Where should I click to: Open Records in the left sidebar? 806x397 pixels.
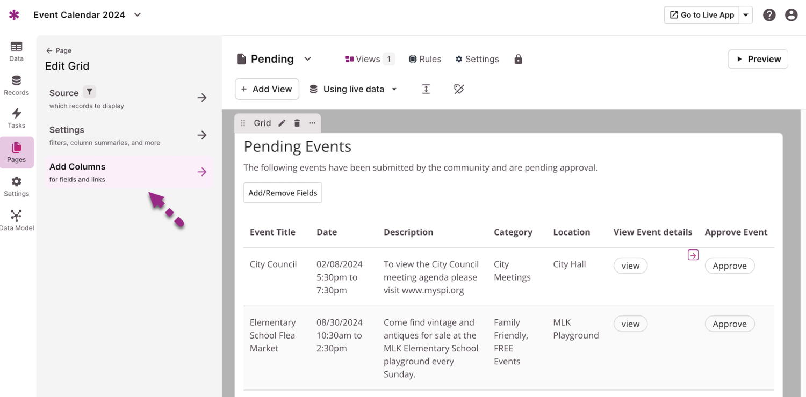pyautogui.click(x=16, y=85)
